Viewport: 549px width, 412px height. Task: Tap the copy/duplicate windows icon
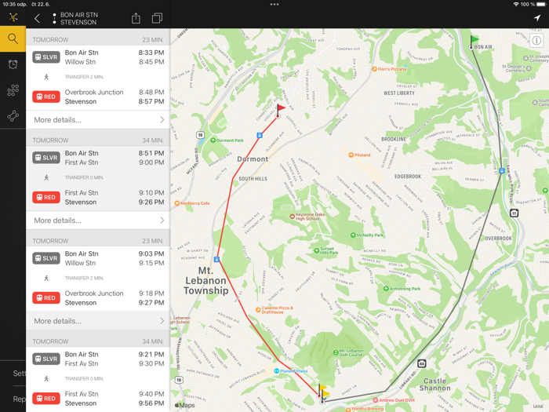pyautogui.click(x=157, y=18)
